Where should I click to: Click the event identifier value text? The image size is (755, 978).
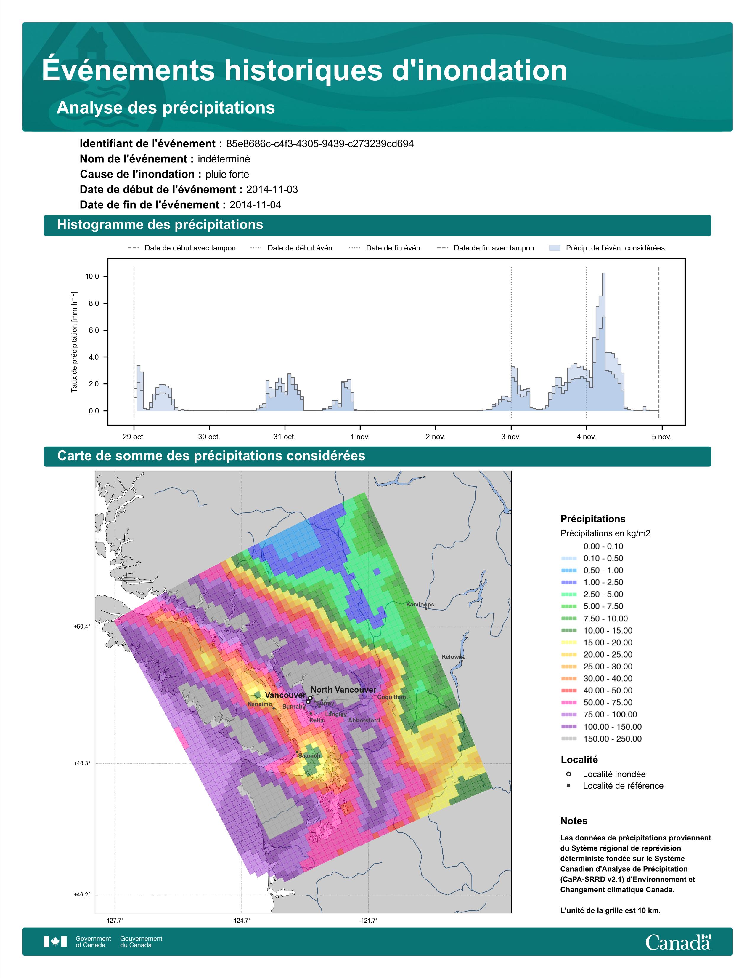(320, 144)
